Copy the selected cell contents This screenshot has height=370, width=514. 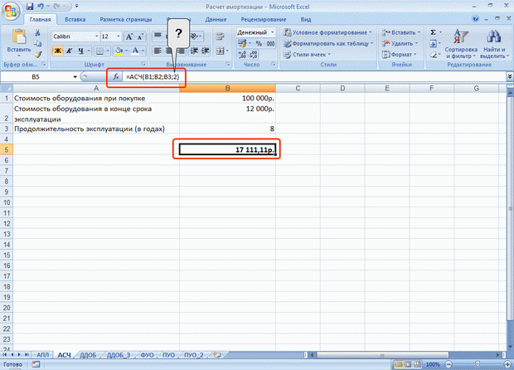[37, 43]
